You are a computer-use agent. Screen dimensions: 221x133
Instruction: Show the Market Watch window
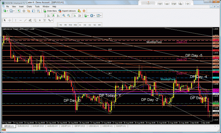(x=19, y=11)
